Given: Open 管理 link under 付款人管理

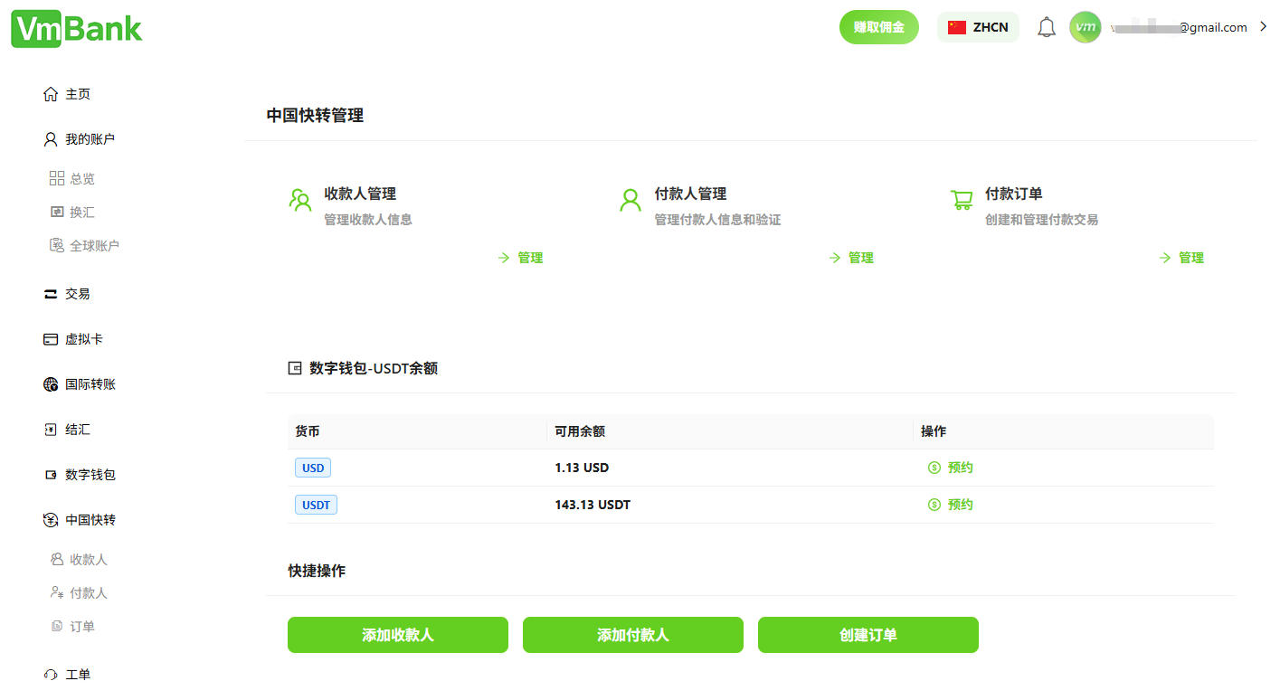Looking at the screenshot, I should (851, 257).
